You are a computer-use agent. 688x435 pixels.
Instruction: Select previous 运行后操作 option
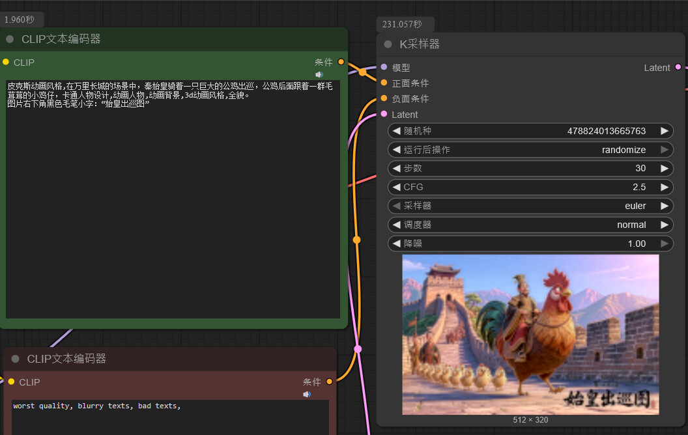coord(397,150)
